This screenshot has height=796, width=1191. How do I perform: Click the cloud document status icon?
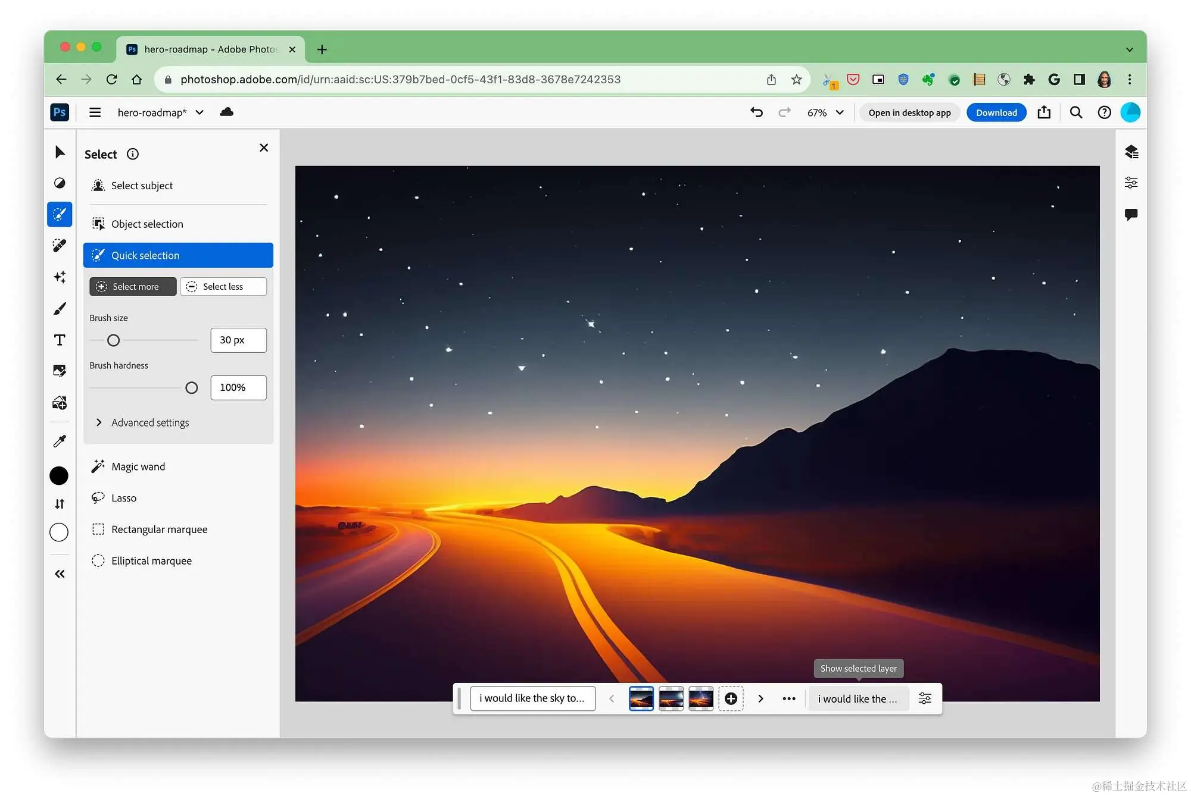[226, 112]
